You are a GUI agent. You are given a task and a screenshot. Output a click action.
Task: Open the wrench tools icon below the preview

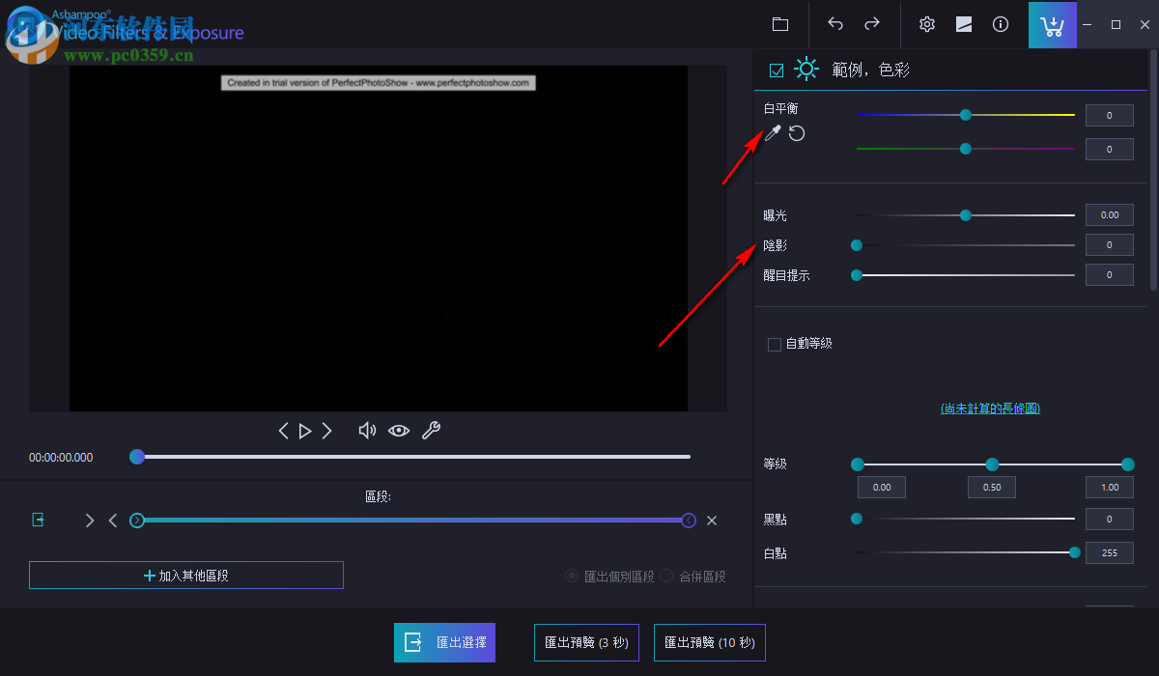click(431, 431)
